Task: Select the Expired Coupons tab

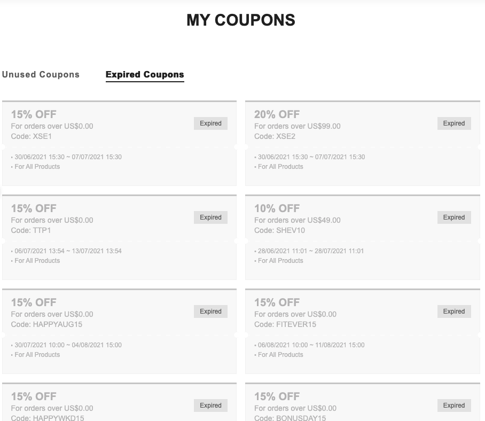Action: (145, 75)
